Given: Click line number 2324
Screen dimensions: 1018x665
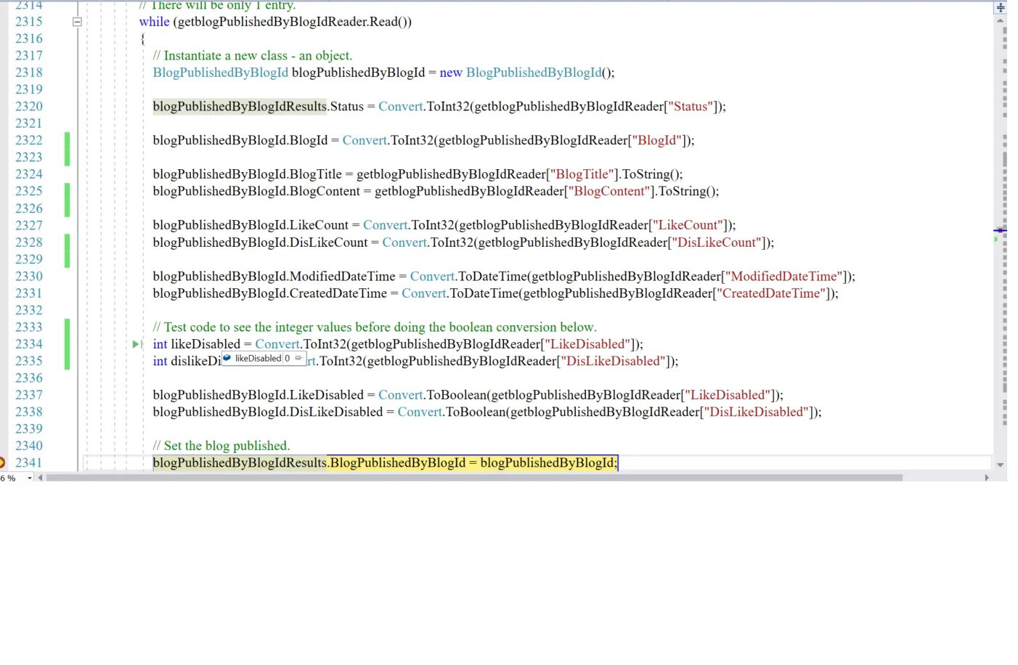Looking at the screenshot, I should tap(29, 174).
